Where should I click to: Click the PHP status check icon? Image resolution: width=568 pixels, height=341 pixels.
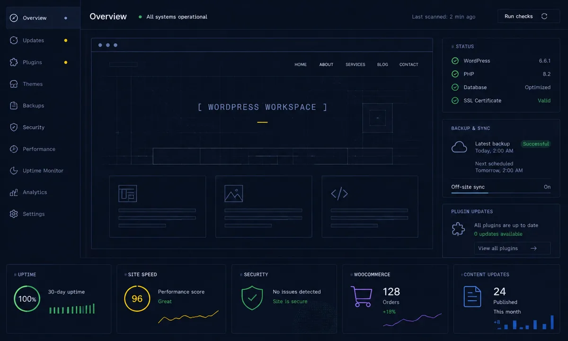(x=455, y=74)
